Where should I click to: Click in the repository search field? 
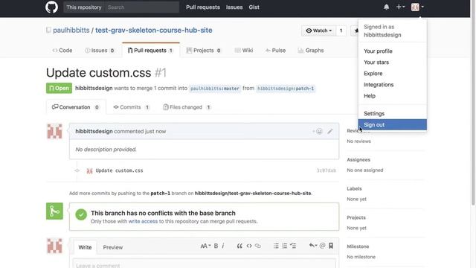coord(141,7)
